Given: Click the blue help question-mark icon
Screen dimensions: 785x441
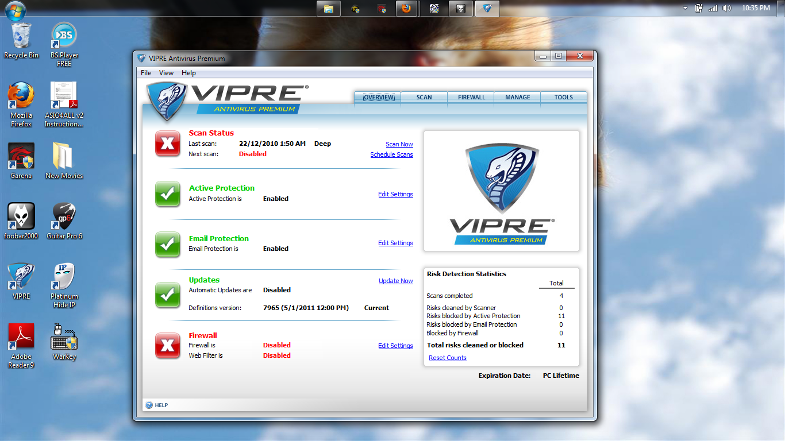Looking at the screenshot, I should (149, 405).
